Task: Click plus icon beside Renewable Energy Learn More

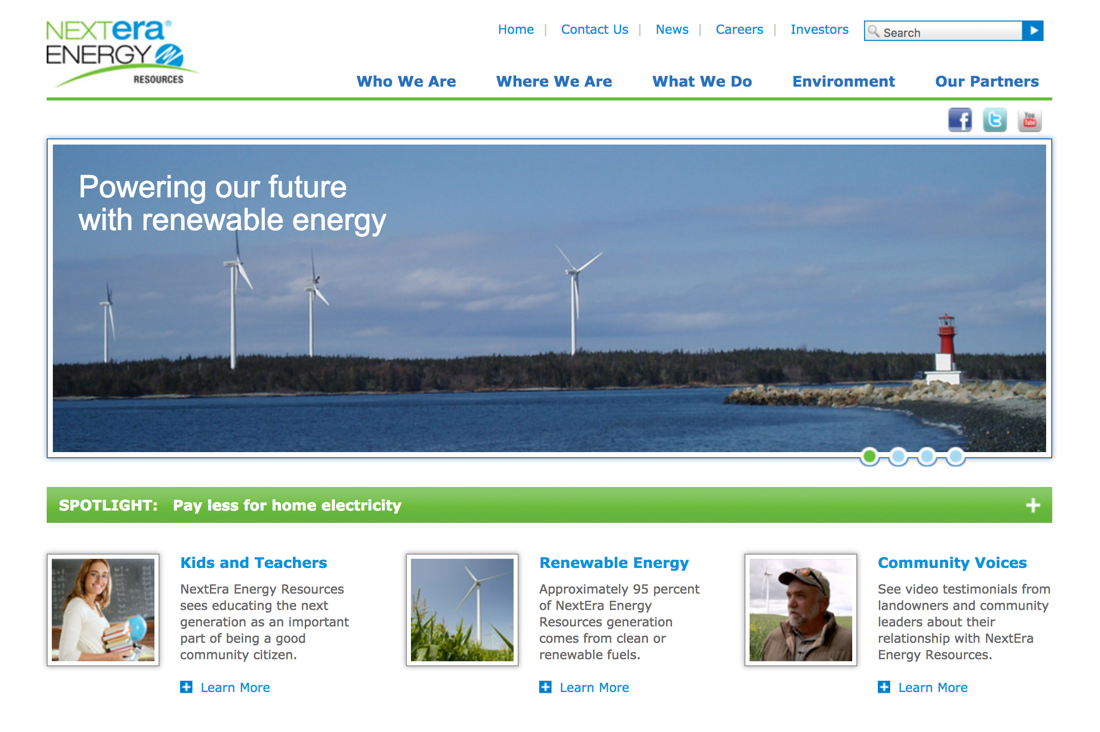Action: pos(545,687)
